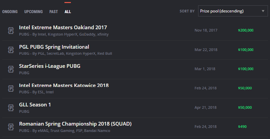Open Intel Extreme Masters Katowice 2018
The width and height of the screenshot is (270, 139).
tap(64, 85)
